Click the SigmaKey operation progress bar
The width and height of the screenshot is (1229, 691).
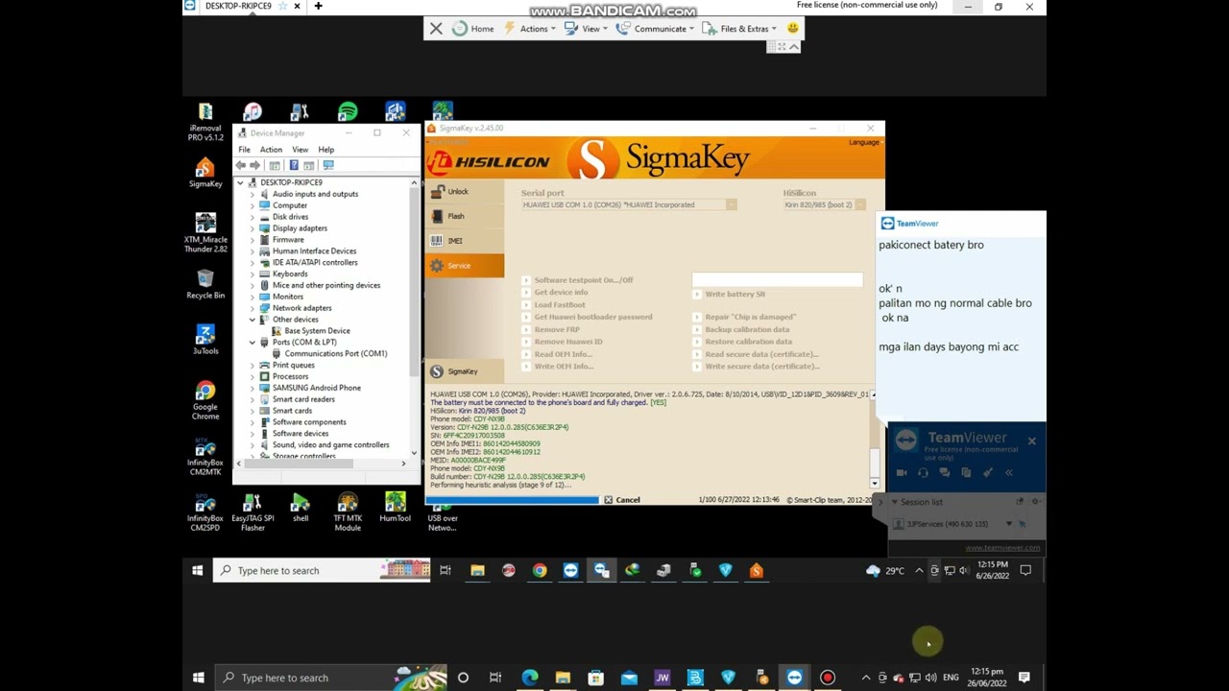[514, 500]
